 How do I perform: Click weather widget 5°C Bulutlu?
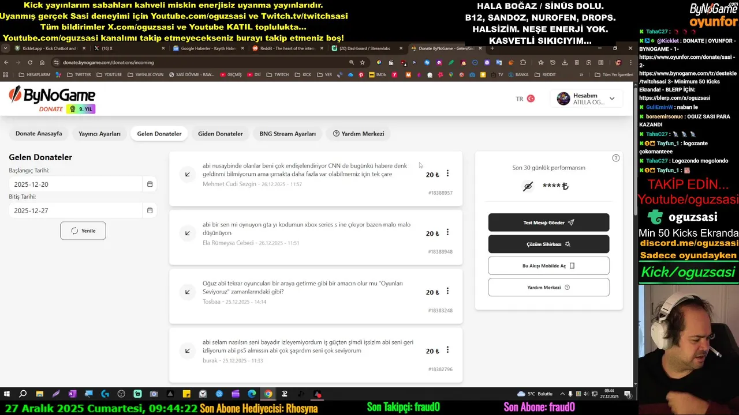(x=536, y=394)
